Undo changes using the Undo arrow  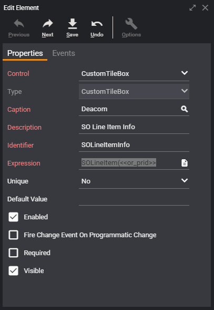point(97,24)
